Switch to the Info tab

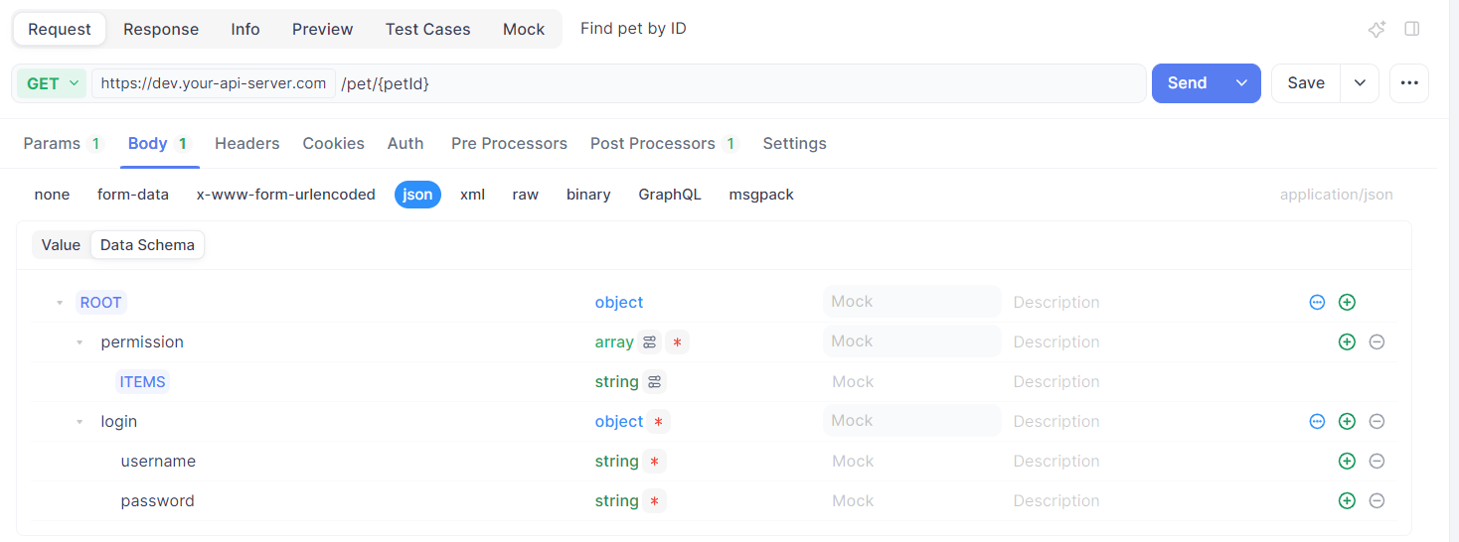pos(245,29)
